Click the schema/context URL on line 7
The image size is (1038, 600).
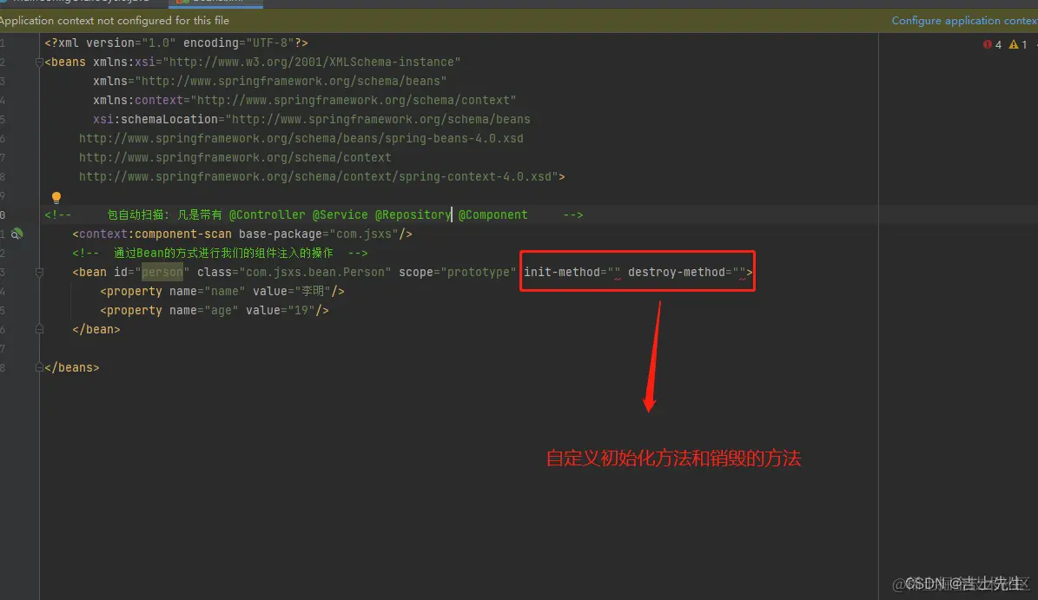click(x=235, y=158)
